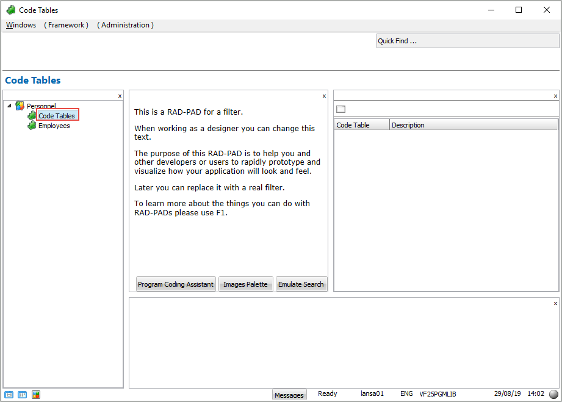Toggle the checkbox above the Code Table list
The height and width of the screenshot is (402, 562).
(341, 109)
